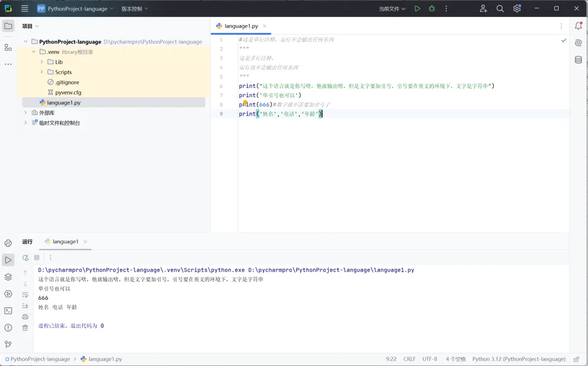The height and width of the screenshot is (366, 588).
Task: Stop the running process button
Action: (x=37, y=257)
